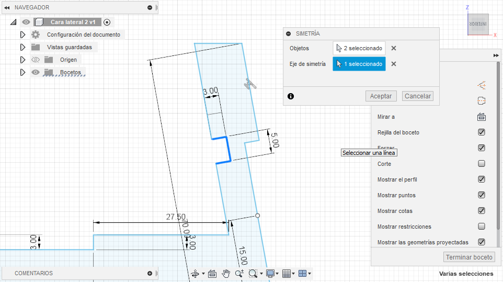This screenshot has height=282, width=503.
Task: Select the Zoom plus-minus tool
Action: 239,274
